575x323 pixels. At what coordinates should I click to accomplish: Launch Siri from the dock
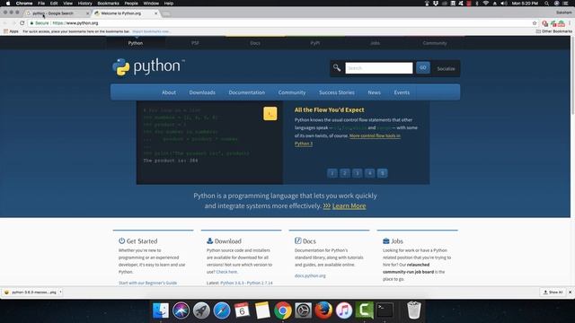181,310
